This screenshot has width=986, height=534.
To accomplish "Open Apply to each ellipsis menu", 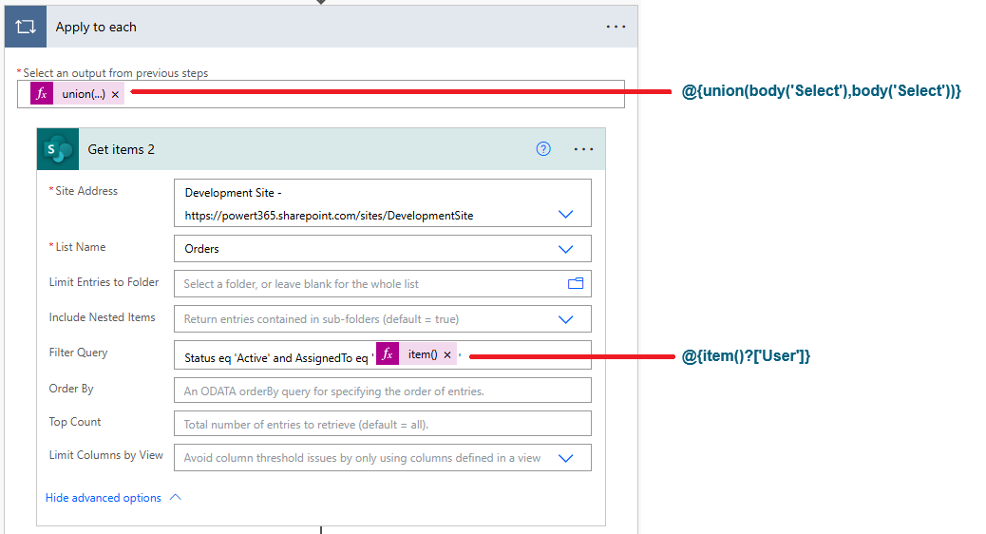I will [x=616, y=27].
